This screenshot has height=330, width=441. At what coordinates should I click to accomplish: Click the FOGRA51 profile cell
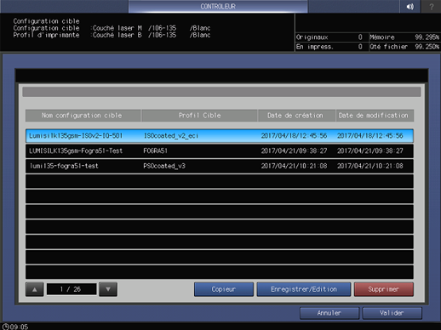[155, 151]
